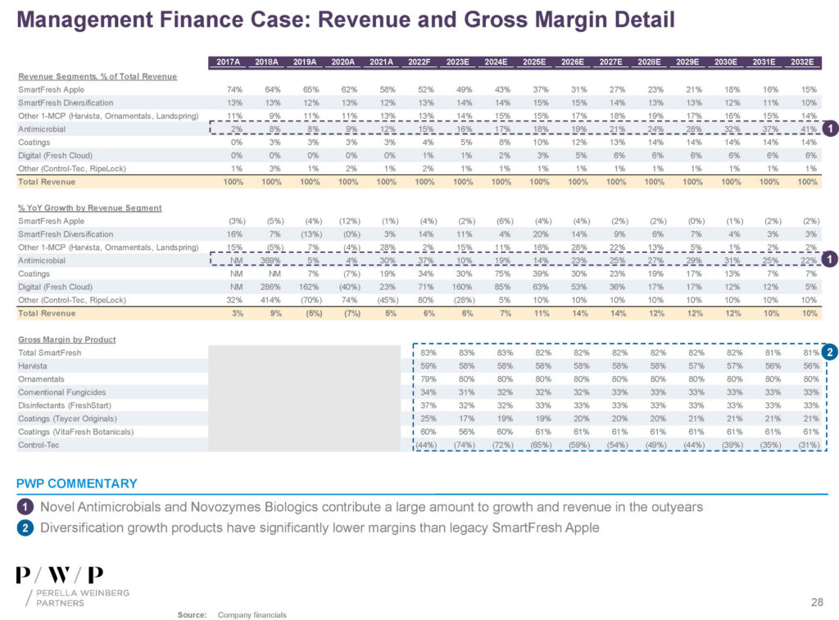Click the 'Gross Margin by Product' heading
Viewport: 839px width, 620px height.
[x=67, y=340]
